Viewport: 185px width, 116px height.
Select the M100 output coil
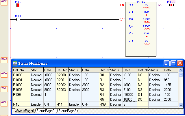tap(171, 5)
